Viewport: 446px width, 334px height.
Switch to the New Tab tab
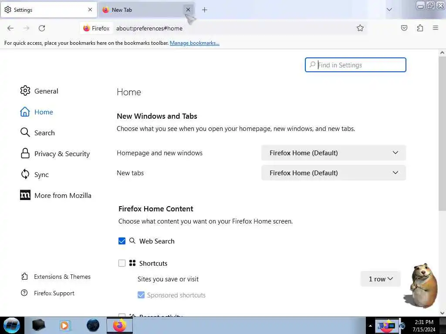pyautogui.click(x=146, y=10)
